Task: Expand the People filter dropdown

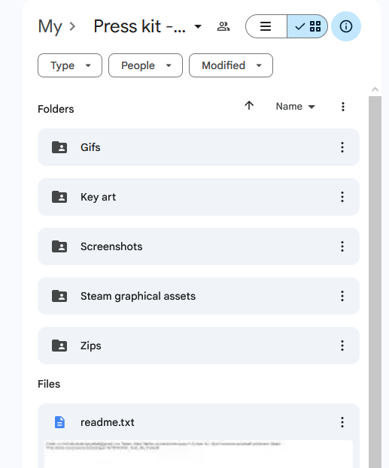Action: (146, 65)
